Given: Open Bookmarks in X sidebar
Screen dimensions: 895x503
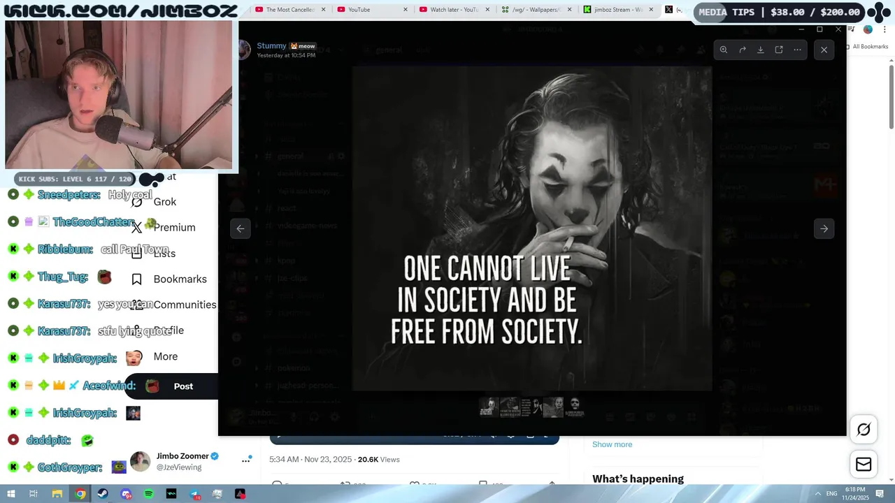Looking at the screenshot, I should [x=180, y=279].
